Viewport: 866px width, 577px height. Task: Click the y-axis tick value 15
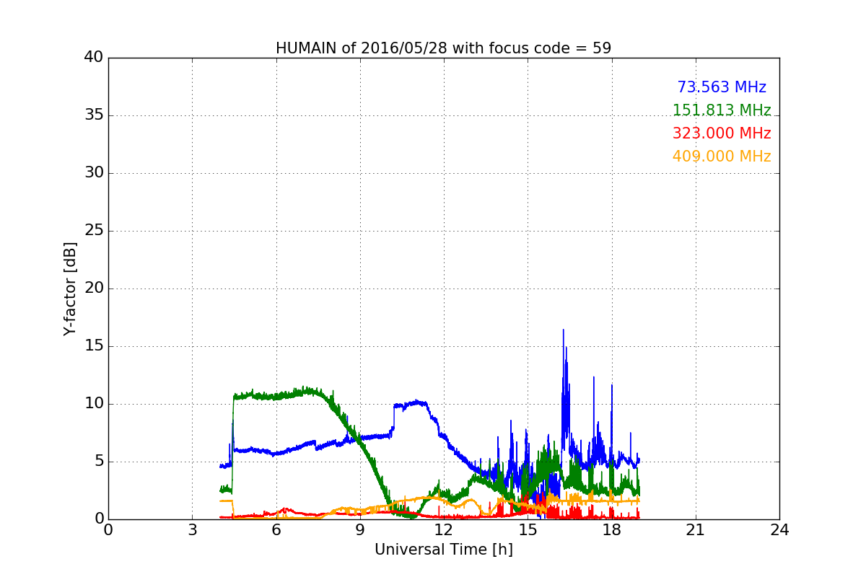(94, 346)
